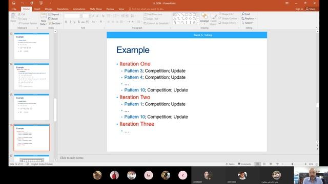Viewport: 328px width, 184px height.
Task: Open Text Direction dropdown
Action: pos(154,14)
